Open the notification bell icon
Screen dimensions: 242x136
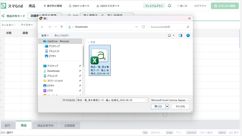click(x=169, y=6)
